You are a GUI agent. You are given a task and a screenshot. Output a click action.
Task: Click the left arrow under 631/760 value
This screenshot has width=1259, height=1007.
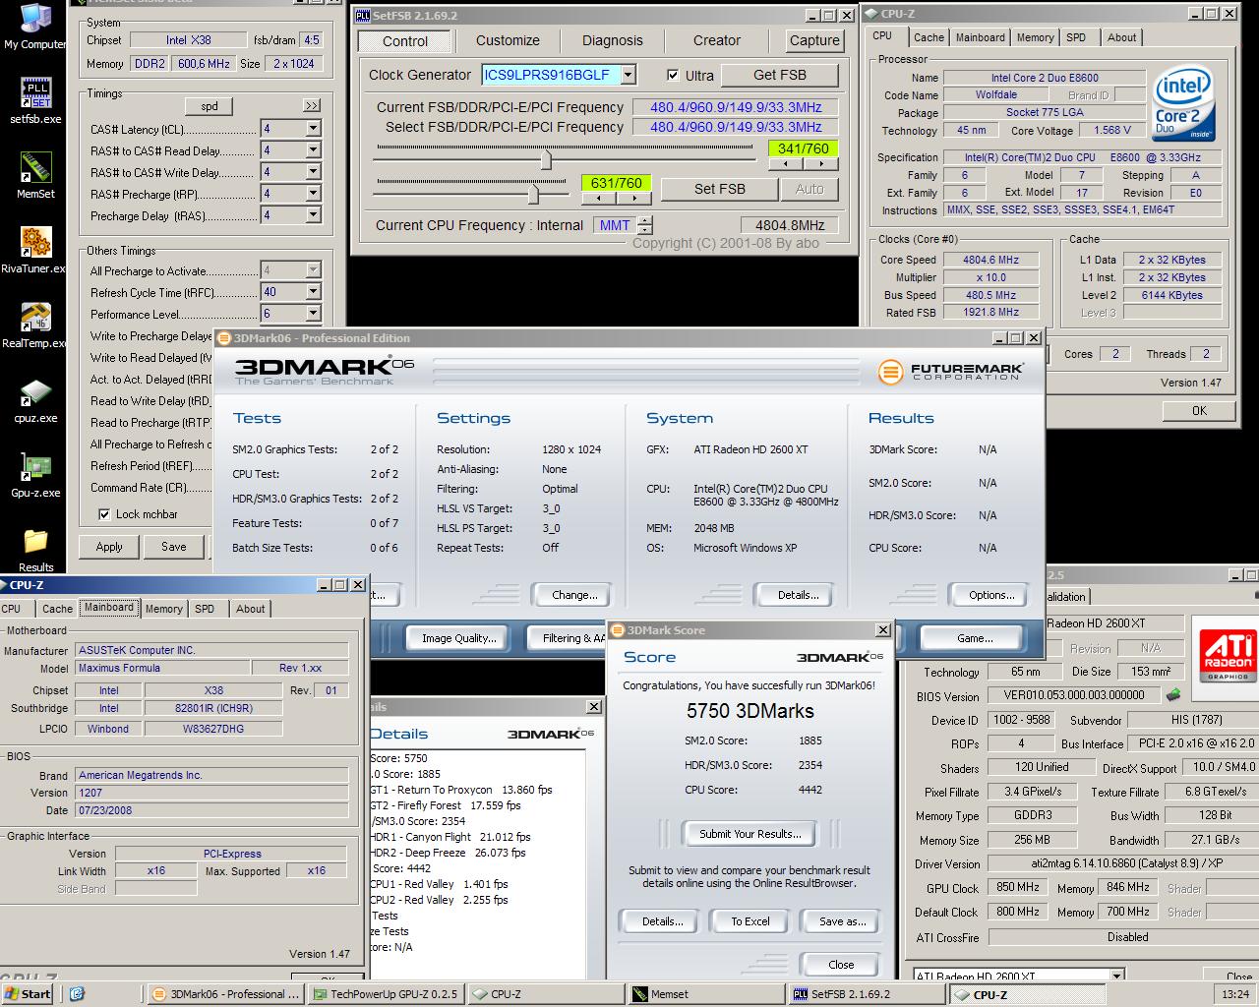(598, 199)
